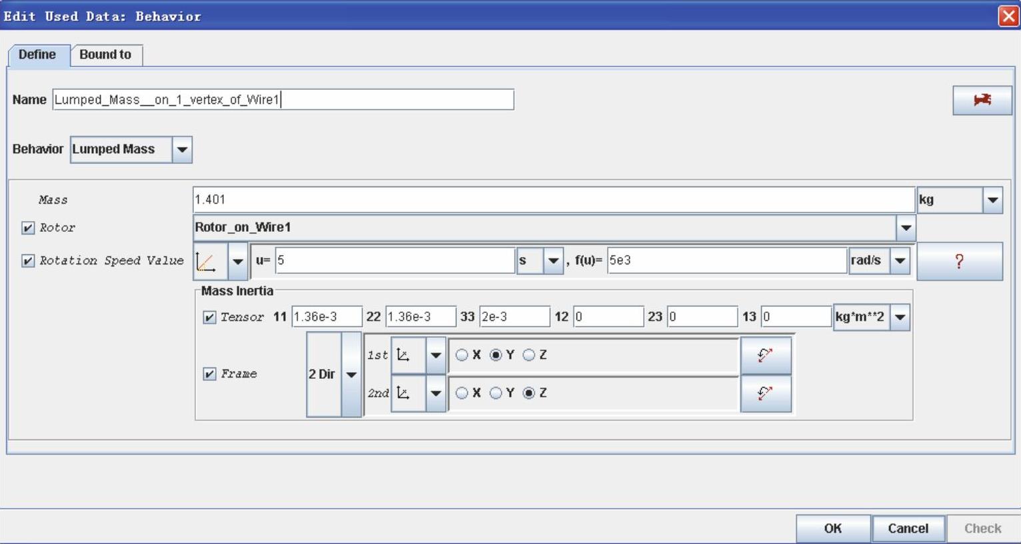Click the 2nd direction pick button

(765, 394)
